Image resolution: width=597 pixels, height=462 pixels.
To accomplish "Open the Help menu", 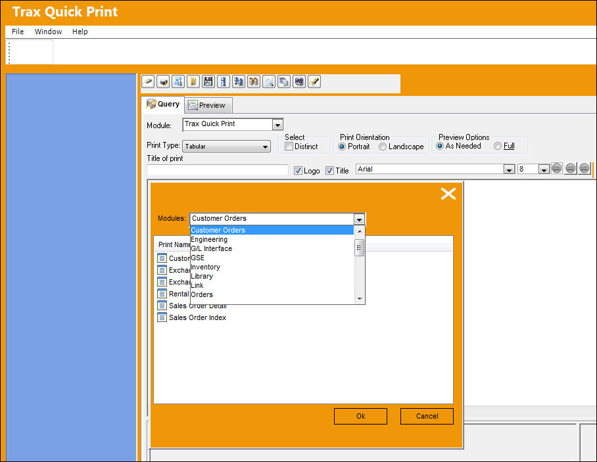I will click(80, 32).
